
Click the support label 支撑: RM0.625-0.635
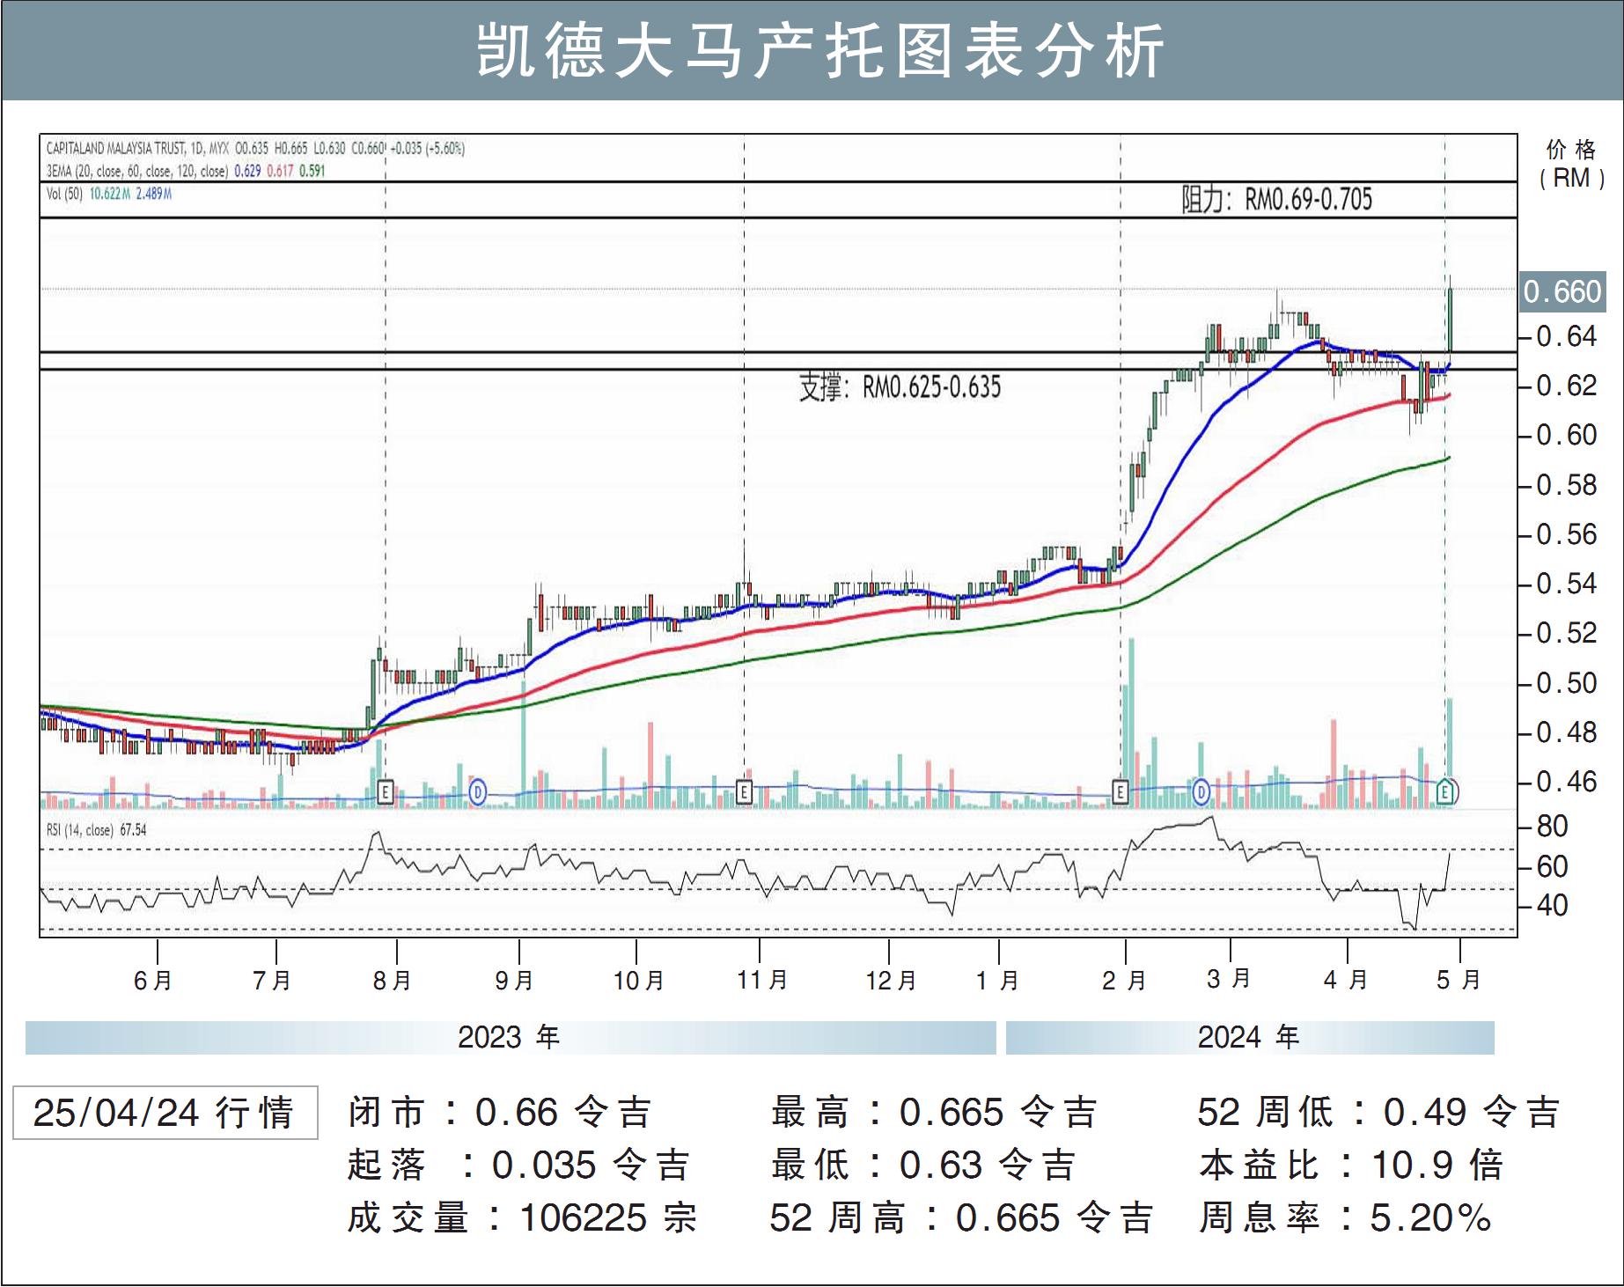coord(900,386)
